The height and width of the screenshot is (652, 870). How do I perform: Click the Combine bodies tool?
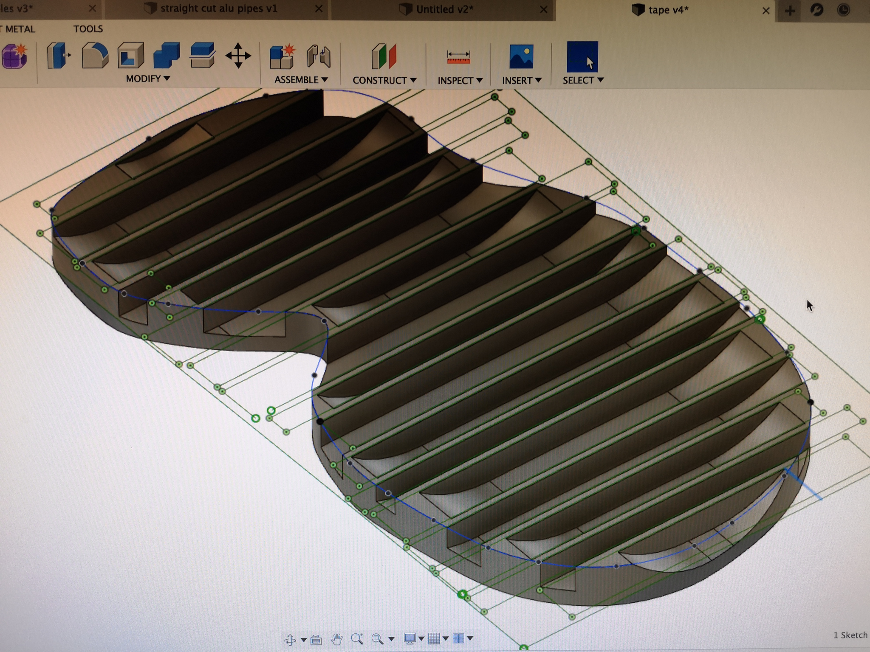pos(166,56)
